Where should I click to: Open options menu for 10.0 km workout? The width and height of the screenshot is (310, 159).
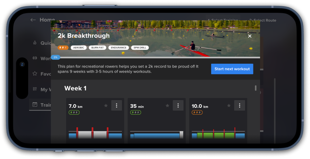pos(240,106)
